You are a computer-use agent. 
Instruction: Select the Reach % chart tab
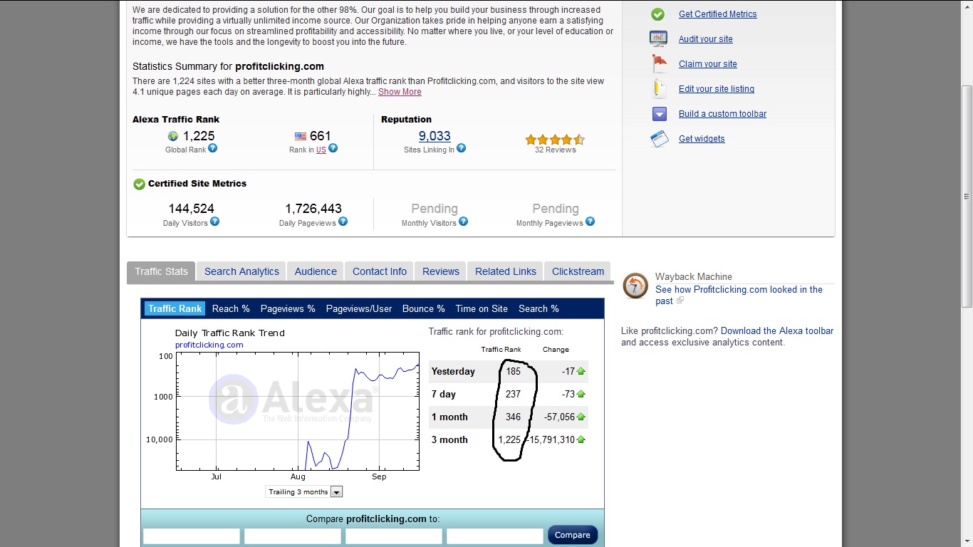231,308
